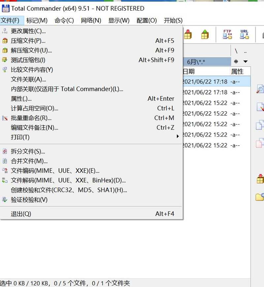Open the FTP connect toolbar icon
Image resolution: width=264 pixels, height=287 pixels.
tap(227, 34)
